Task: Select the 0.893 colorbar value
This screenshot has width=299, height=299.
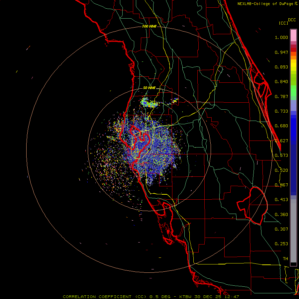Action: click(x=281, y=67)
